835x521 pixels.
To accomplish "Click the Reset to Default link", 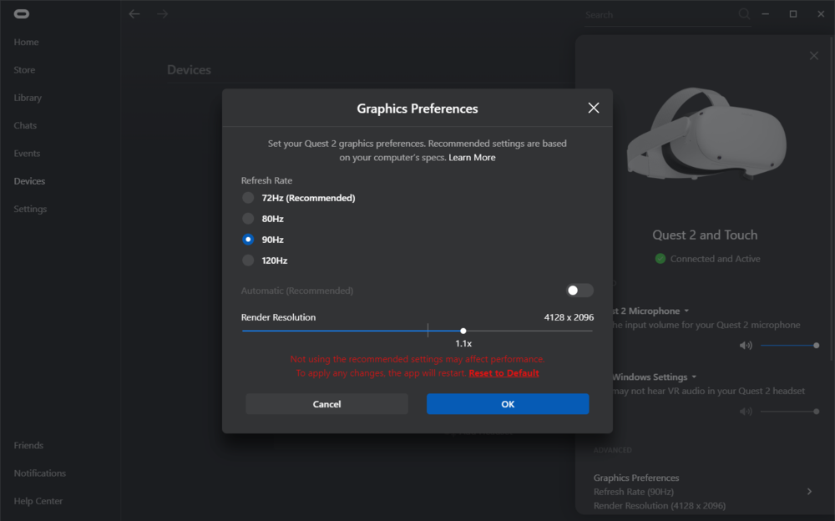I will (x=504, y=373).
